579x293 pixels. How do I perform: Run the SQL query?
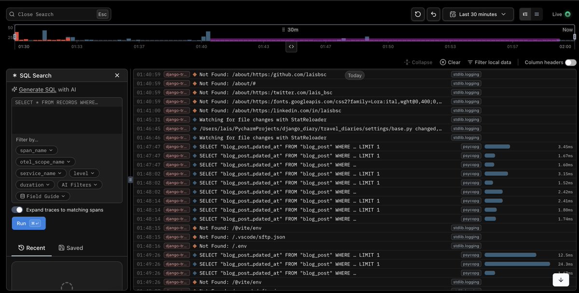pos(29,223)
